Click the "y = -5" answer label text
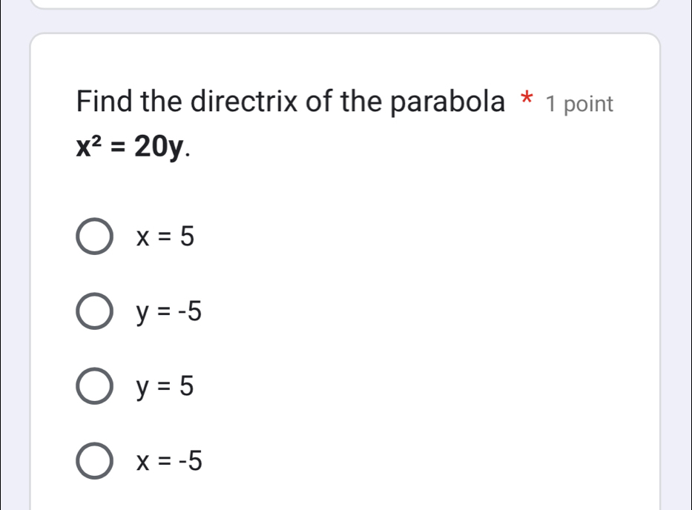The height and width of the screenshot is (510, 692). pyautogui.click(x=168, y=313)
